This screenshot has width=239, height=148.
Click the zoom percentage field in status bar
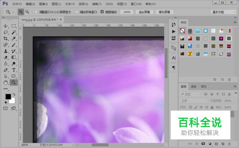pos(25,145)
